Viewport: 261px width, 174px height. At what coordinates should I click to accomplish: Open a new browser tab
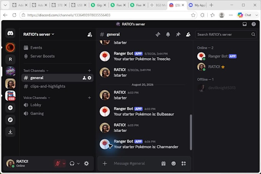point(211,5)
